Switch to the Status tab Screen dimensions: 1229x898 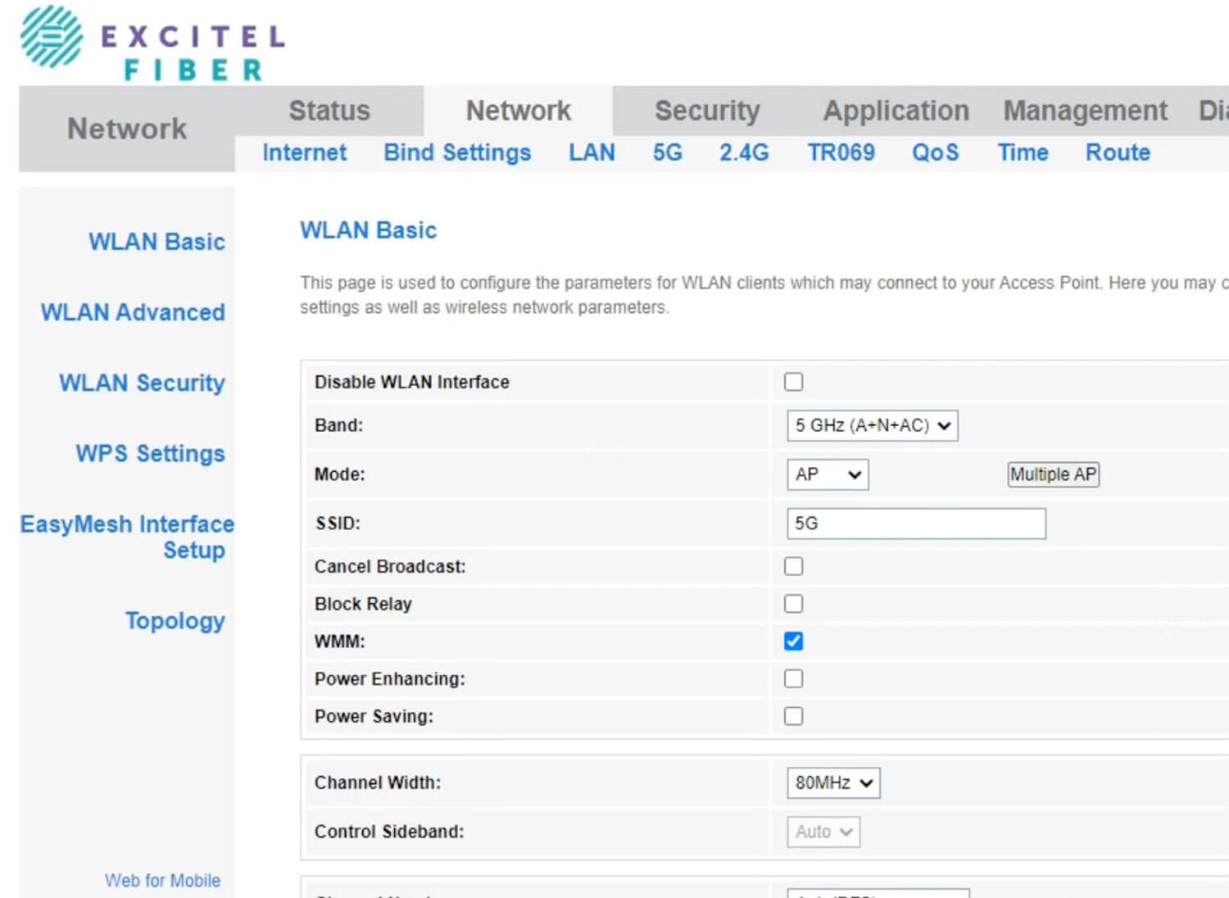(329, 111)
